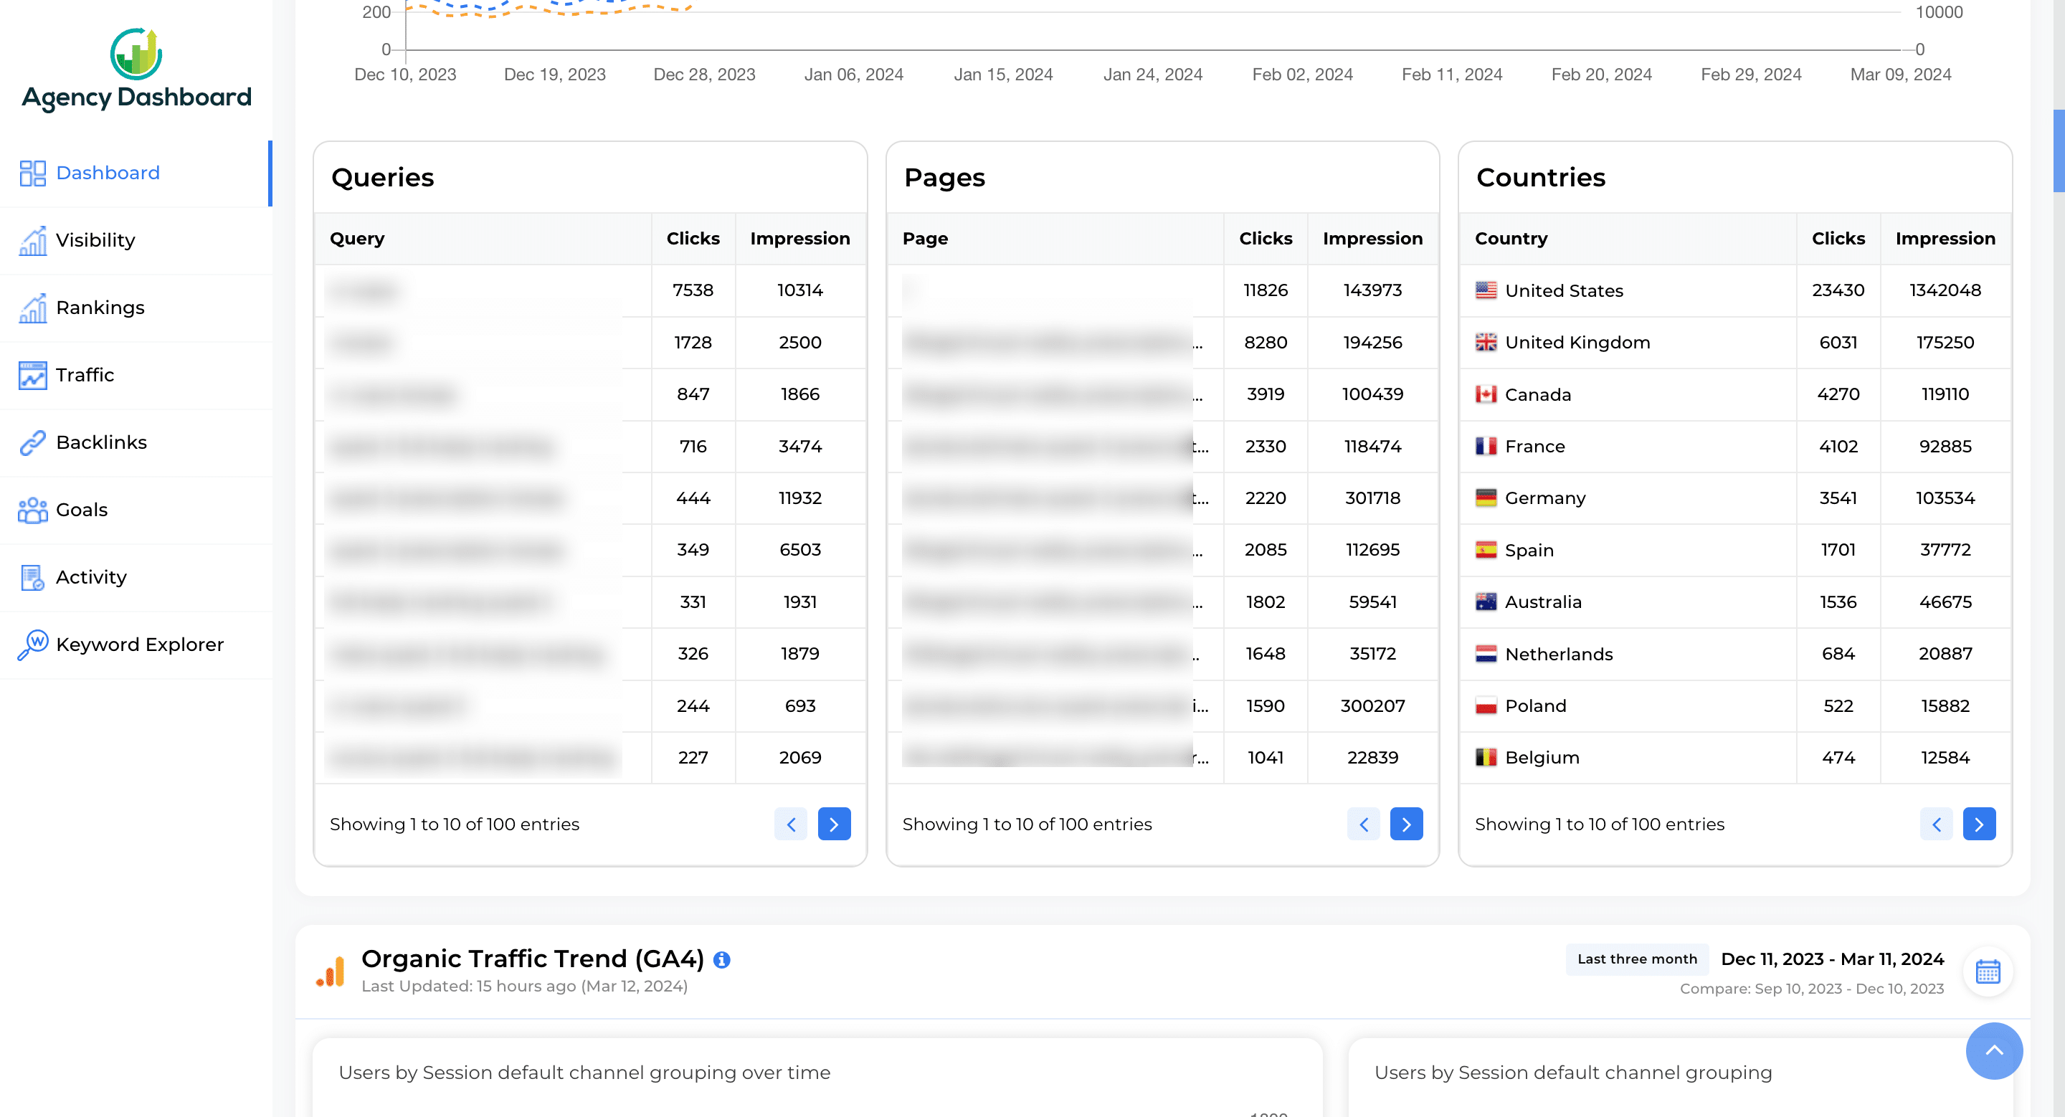Select the Last three month label
The width and height of the screenshot is (2065, 1117).
pyautogui.click(x=1637, y=959)
